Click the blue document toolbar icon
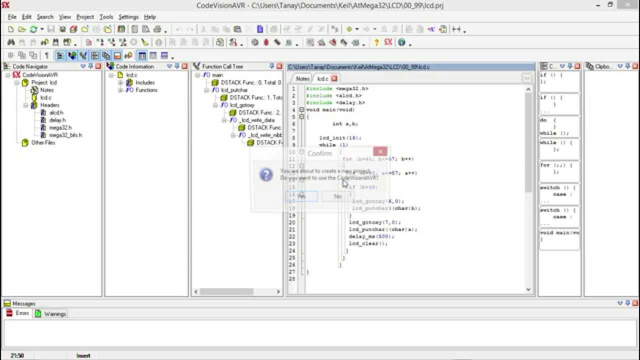Viewport: 640px width, 360px height. click(260, 29)
